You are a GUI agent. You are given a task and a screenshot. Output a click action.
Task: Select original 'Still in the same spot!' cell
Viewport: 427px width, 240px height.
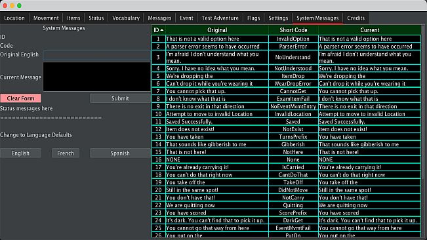coord(217,190)
